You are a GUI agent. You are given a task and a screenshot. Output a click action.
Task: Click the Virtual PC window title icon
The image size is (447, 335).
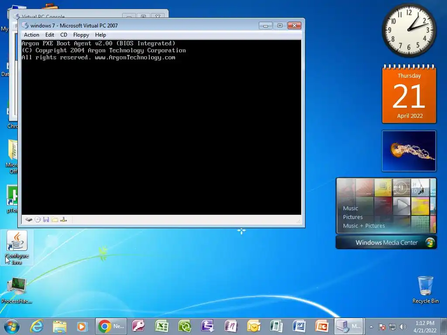25,25
